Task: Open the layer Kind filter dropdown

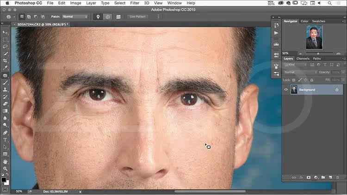Action: coord(295,65)
